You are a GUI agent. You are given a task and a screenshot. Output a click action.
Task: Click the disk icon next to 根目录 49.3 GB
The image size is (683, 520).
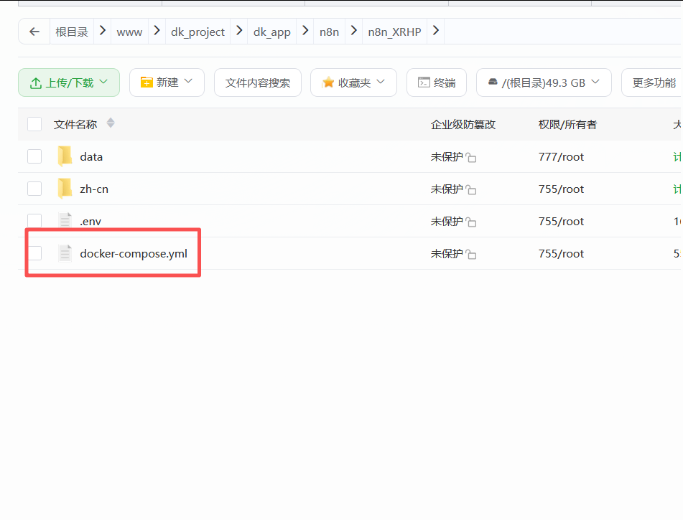[493, 82]
